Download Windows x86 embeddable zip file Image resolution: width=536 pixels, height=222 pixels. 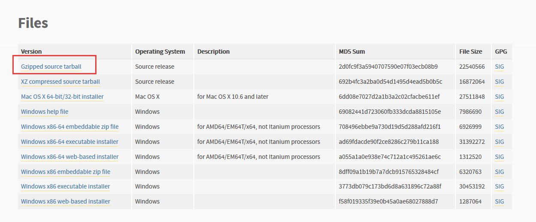[66, 172]
